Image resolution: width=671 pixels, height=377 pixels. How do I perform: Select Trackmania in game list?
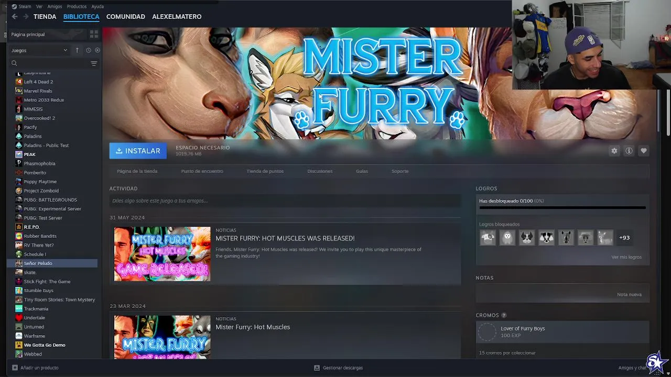point(36,309)
